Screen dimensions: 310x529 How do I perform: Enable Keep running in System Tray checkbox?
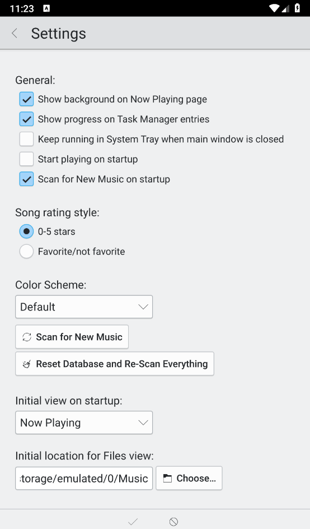[x=26, y=139]
